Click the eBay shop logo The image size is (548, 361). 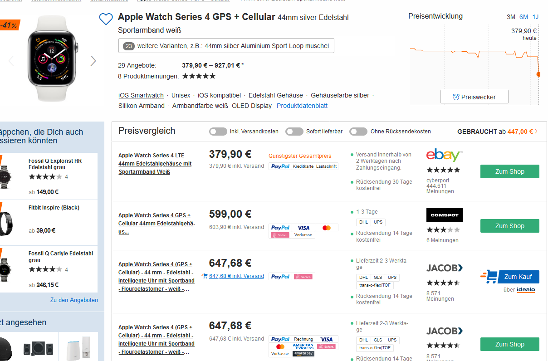pyautogui.click(x=444, y=155)
